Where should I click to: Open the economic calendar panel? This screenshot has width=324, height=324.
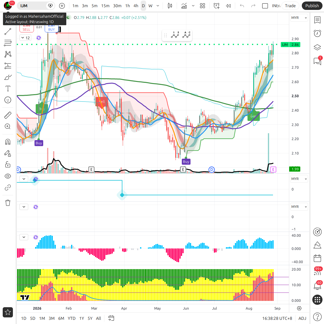tap(317, 258)
